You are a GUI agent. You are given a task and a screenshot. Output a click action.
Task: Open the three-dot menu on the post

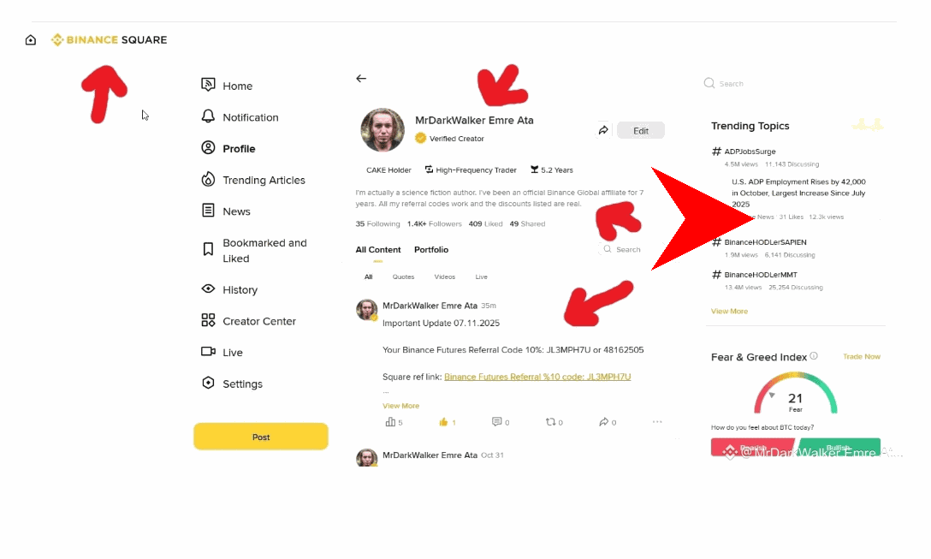(656, 422)
